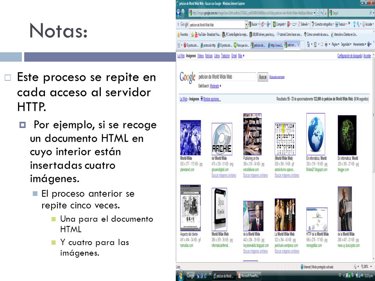Click the Corrector ortográfico toolbar button
The image size is (375, 281).
(323, 24)
